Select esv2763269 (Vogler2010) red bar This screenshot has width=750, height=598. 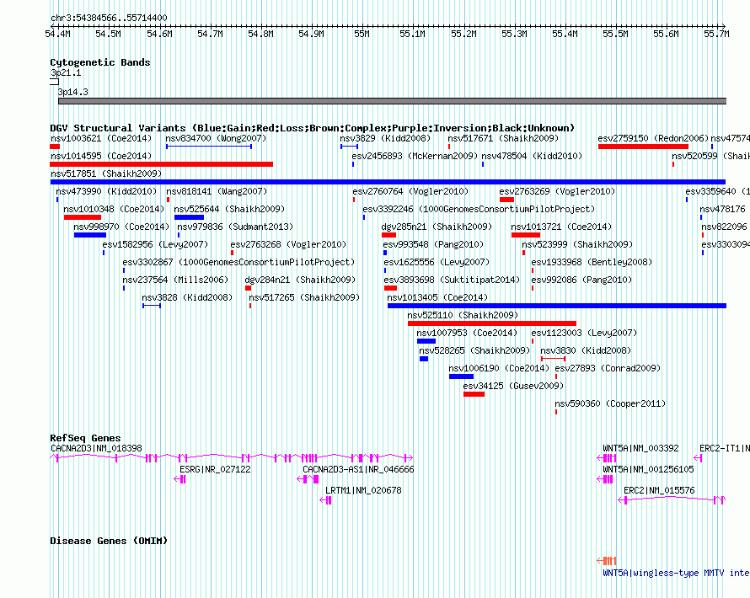[506, 200]
